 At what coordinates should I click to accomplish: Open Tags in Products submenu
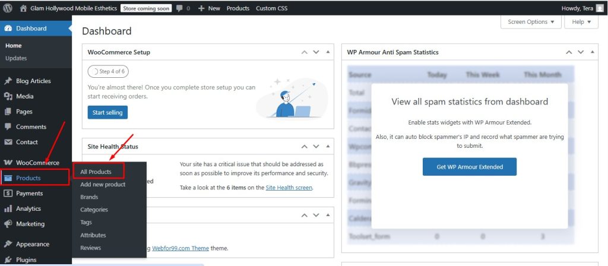[86, 222]
